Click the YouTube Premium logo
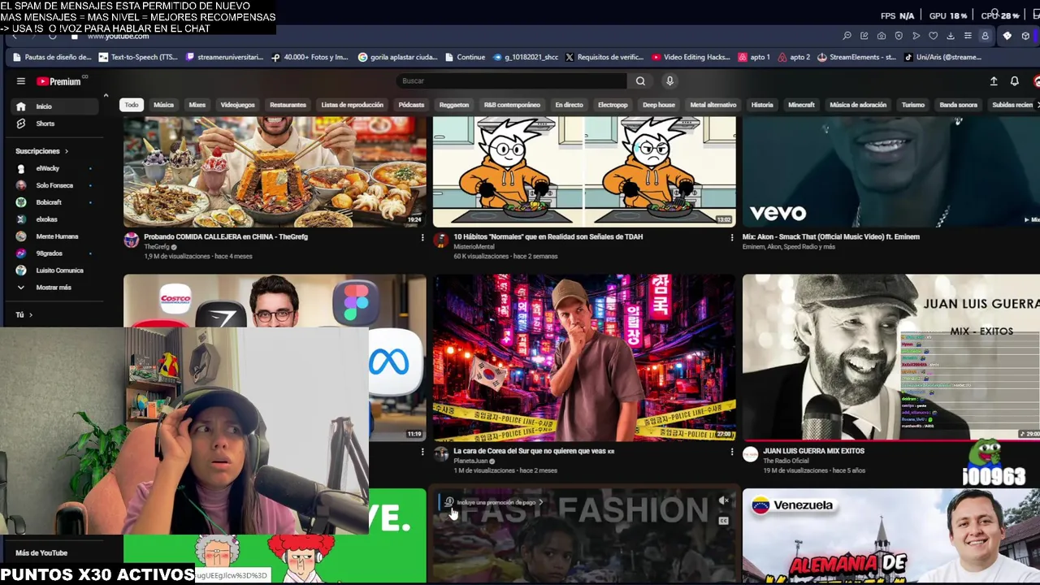1040x585 pixels. click(x=58, y=81)
